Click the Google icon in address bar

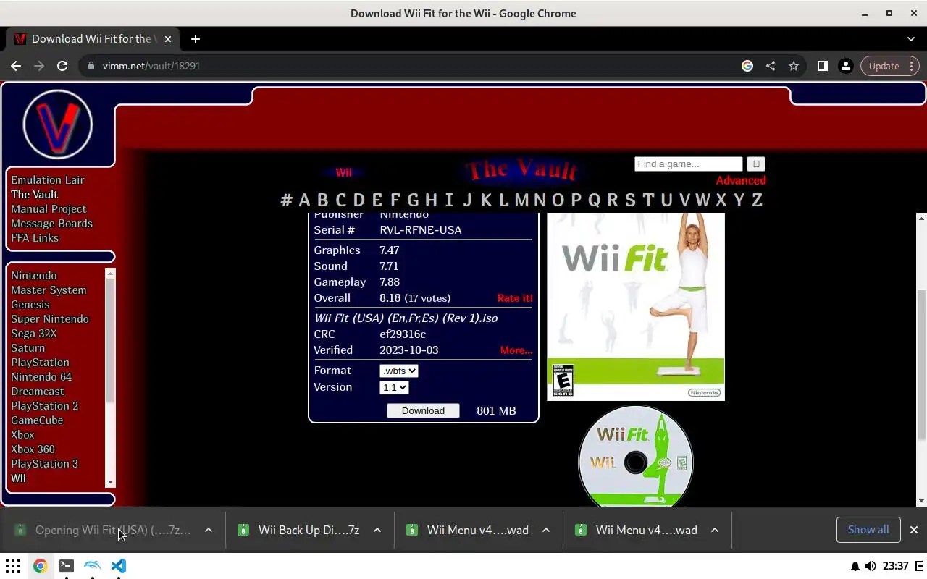[747, 66]
